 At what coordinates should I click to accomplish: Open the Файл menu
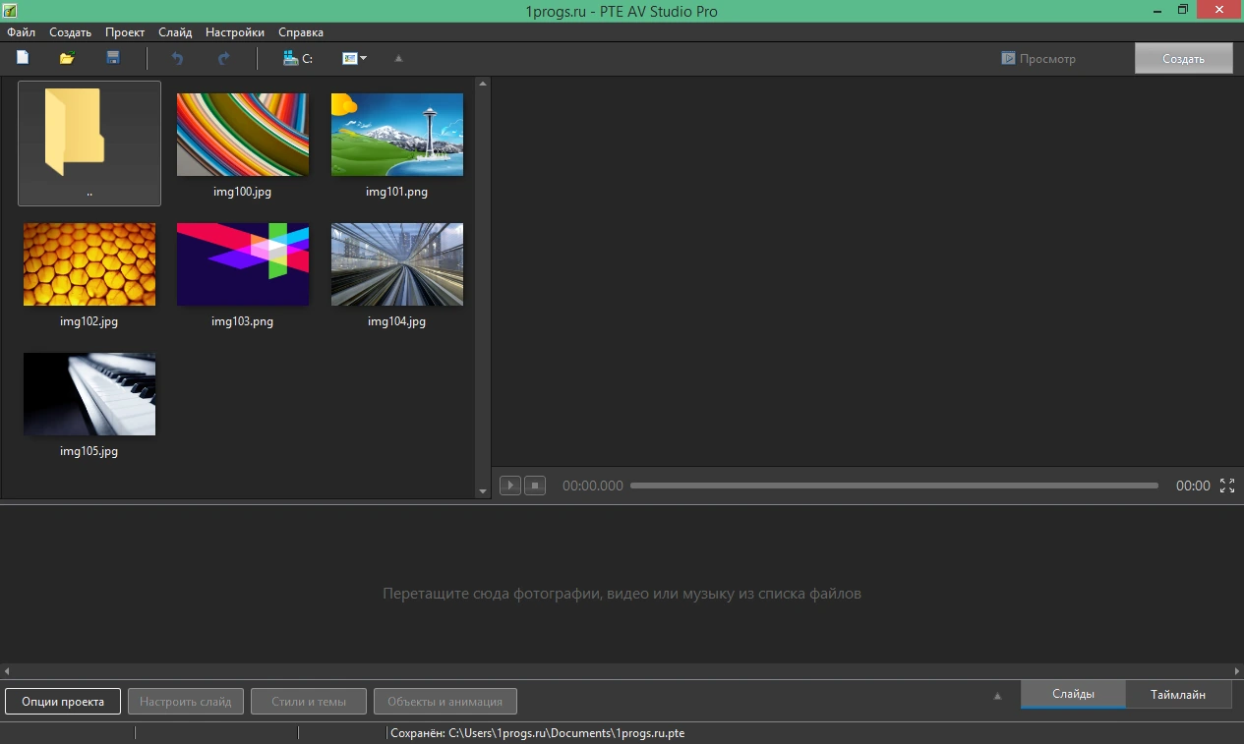[21, 32]
